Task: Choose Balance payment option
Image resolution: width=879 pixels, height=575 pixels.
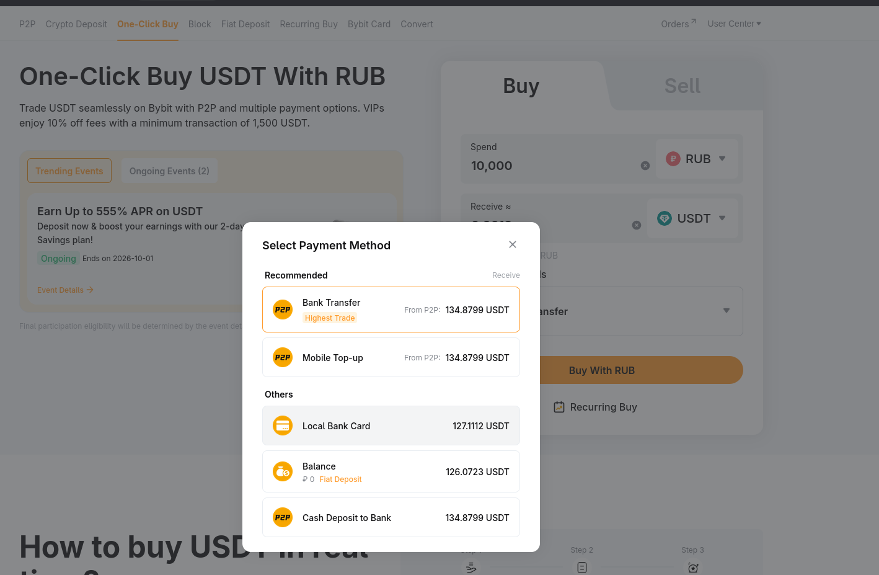Action: [391, 471]
